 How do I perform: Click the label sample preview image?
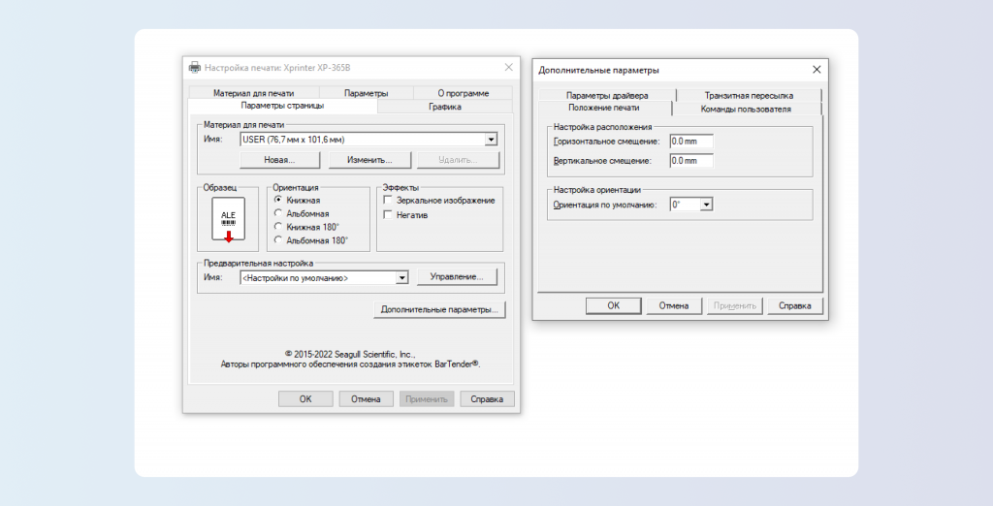click(x=228, y=219)
